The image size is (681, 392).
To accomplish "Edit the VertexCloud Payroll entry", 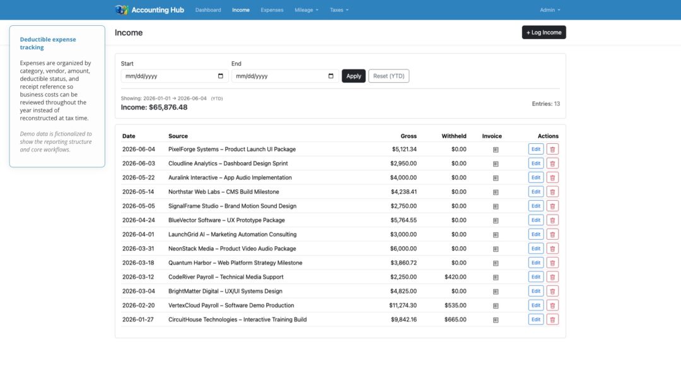I will click(x=536, y=305).
